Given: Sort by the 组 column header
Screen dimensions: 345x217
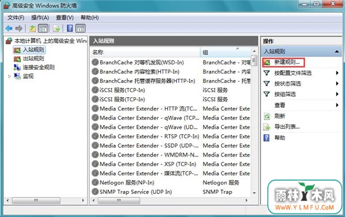Looking at the screenshot, I should point(225,52).
